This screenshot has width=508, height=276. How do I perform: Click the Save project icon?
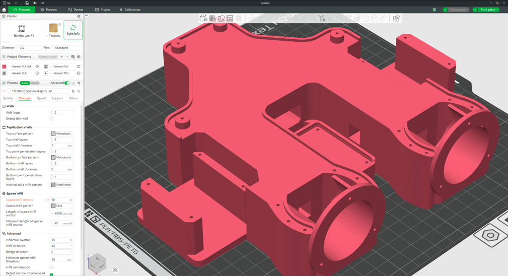[x=27, y=3]
